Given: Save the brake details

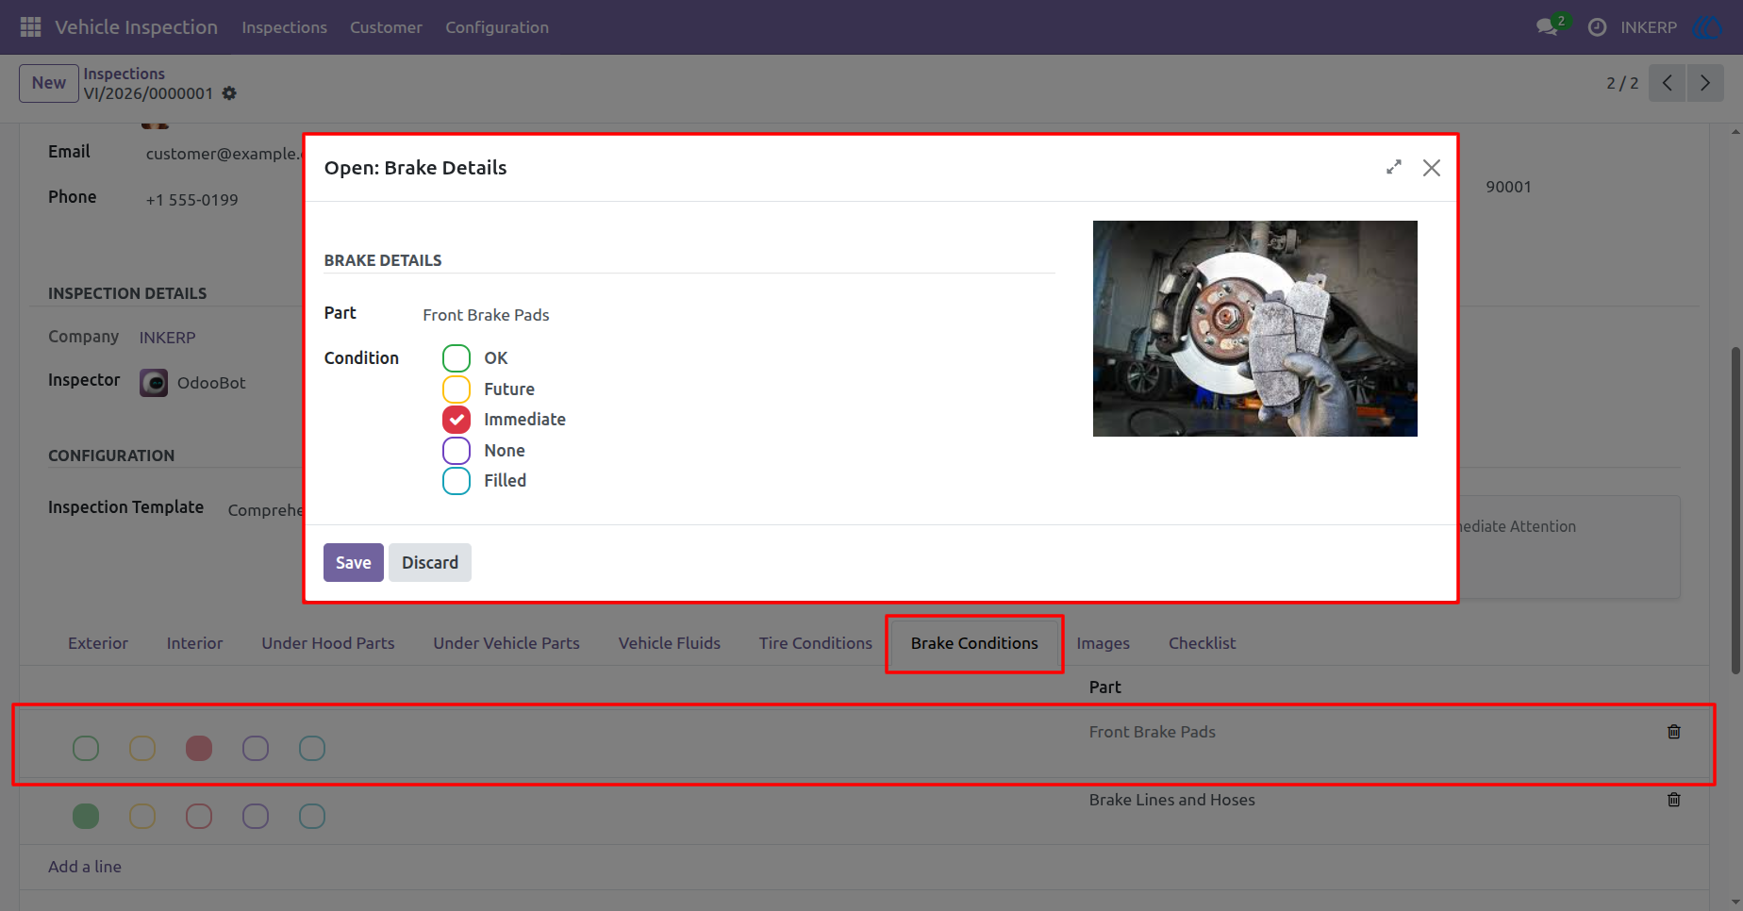Looking at the screenshot, I should tap(354, 563).
